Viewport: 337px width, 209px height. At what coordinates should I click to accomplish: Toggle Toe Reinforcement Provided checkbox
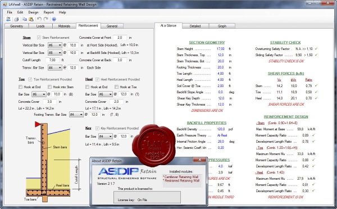pos(30,79)
